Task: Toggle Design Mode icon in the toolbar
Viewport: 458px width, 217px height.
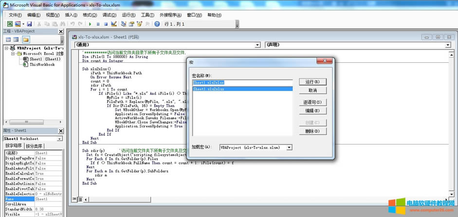Action: tap(113, 24)
